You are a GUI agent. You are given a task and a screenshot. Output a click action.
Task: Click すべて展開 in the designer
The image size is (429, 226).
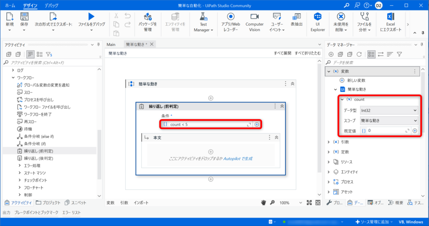pyautogui.click(x=283, y=53)
